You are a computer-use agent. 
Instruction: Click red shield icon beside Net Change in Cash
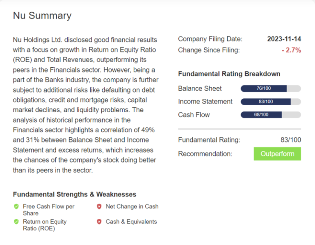[x=99, y=207]
